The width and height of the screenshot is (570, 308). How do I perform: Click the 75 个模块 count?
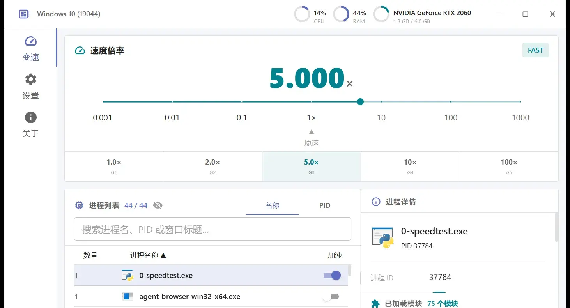443,304
